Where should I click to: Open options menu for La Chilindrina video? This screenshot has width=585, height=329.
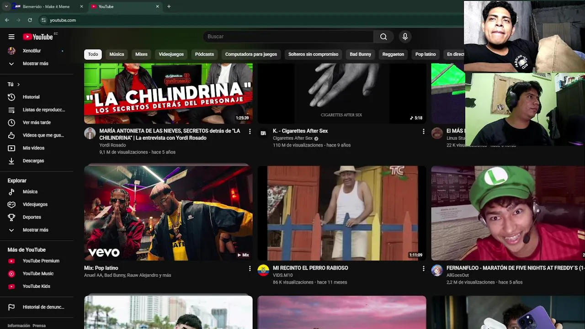[x=250, y=132]
